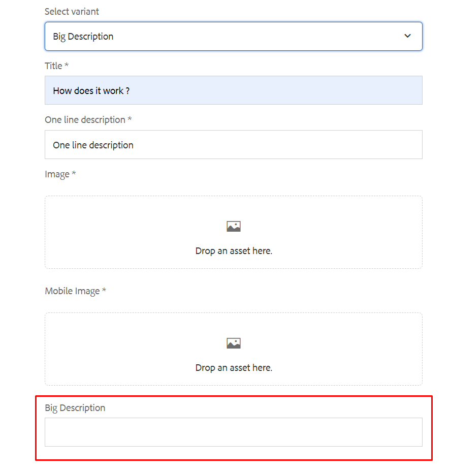The width and height of the screenshot is (450, 471).
Task: Click the empty Big Description text field
Action: [233, 432]
